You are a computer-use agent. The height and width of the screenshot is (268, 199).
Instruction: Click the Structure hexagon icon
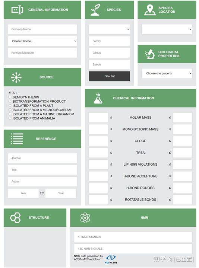click(15, 218)
